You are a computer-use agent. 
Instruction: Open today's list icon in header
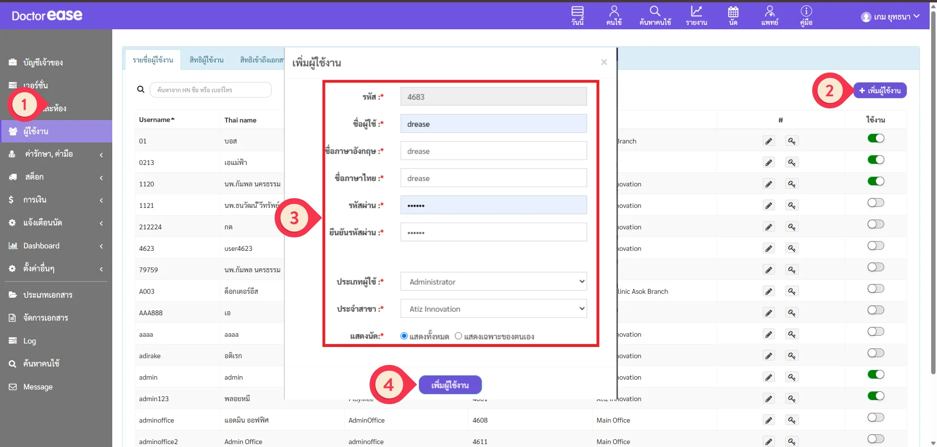577,15
